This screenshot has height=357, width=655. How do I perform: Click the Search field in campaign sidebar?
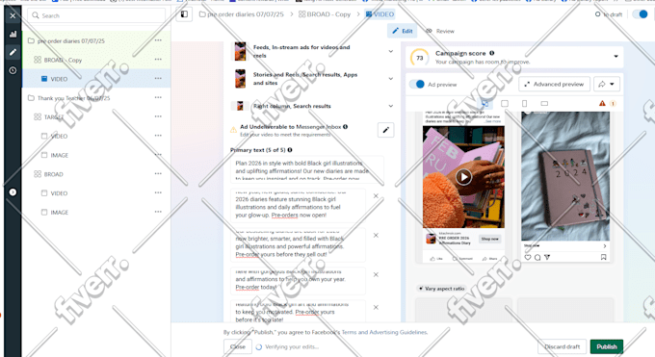(96, 15)
